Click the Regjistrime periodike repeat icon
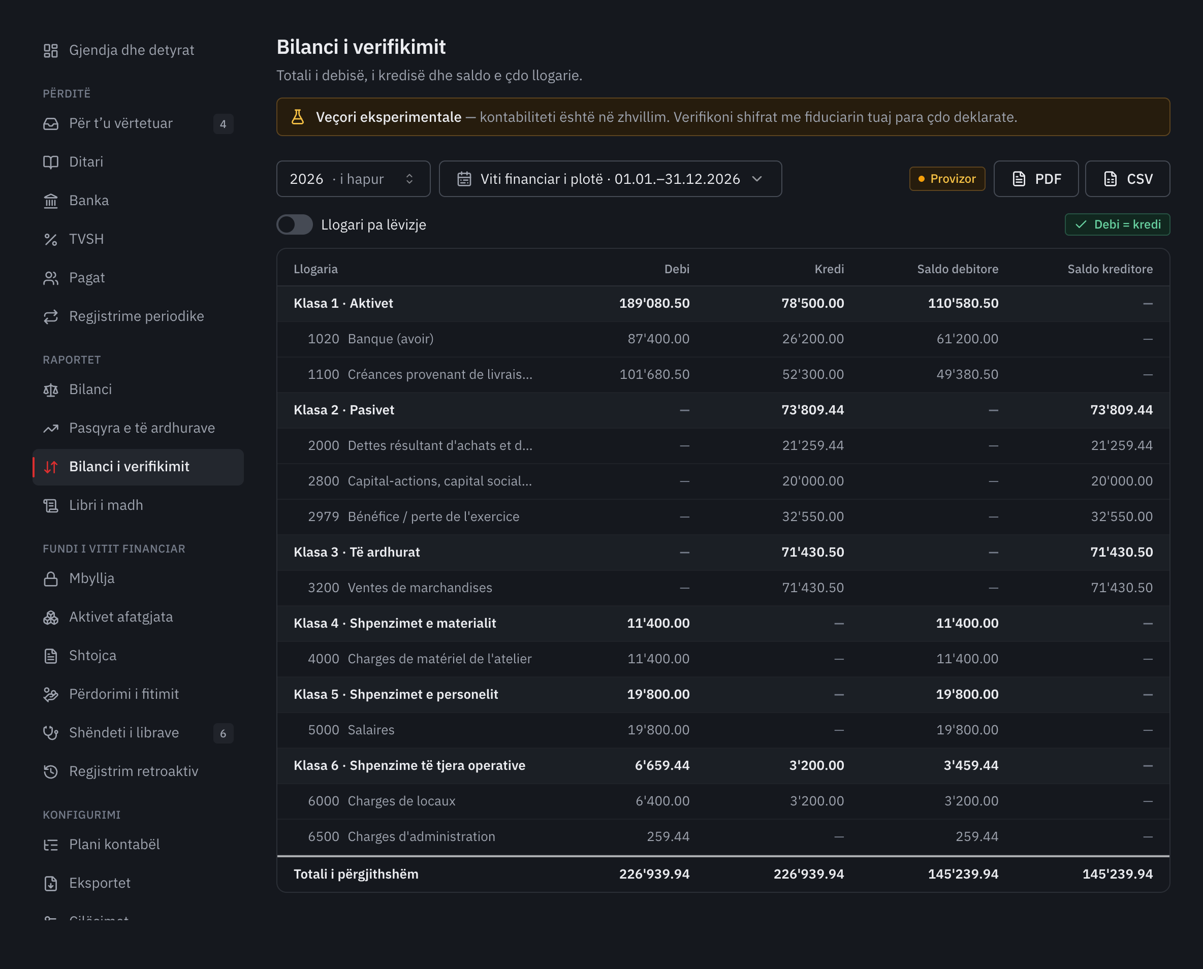Image resolution: width=1203 pixels, height=969 pixels. tap(51, 316)
